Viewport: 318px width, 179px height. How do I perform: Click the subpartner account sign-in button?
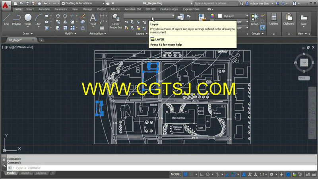pyautogui.click(x=259, y=4)
